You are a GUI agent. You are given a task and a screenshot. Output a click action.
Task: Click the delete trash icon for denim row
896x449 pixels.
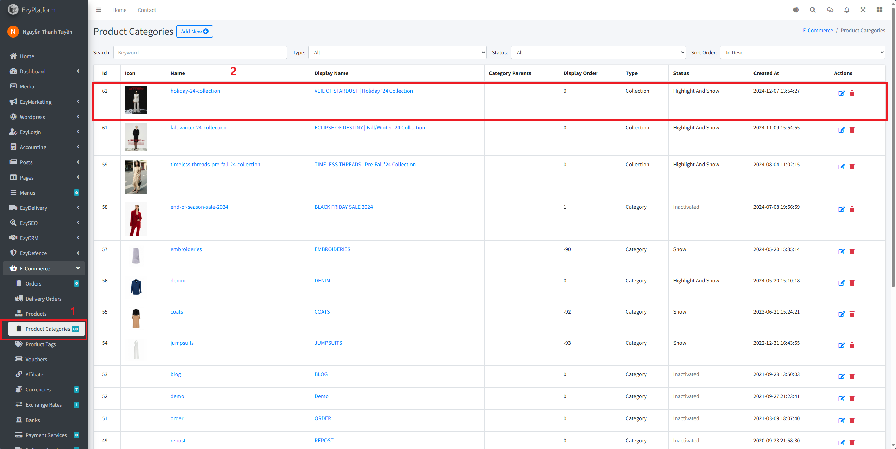852,283
